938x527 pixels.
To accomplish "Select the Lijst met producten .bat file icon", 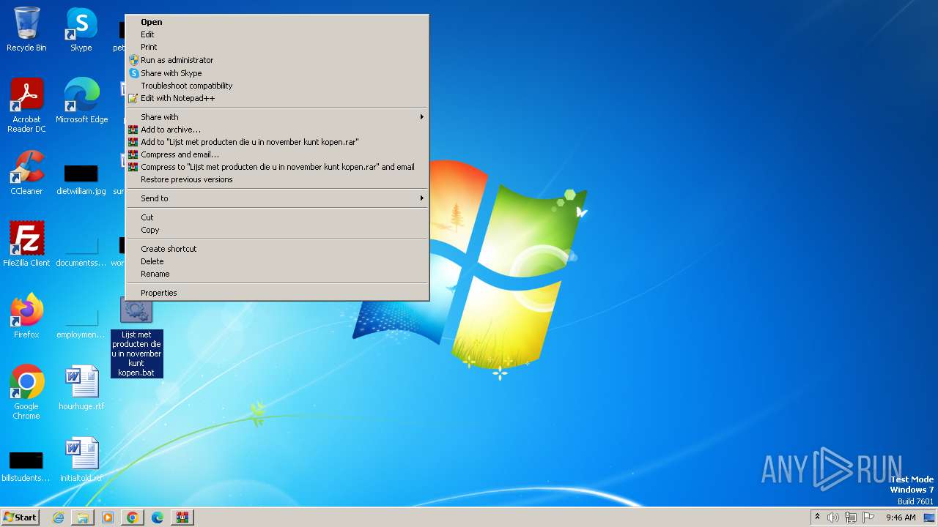I will [x=136, y=336].
